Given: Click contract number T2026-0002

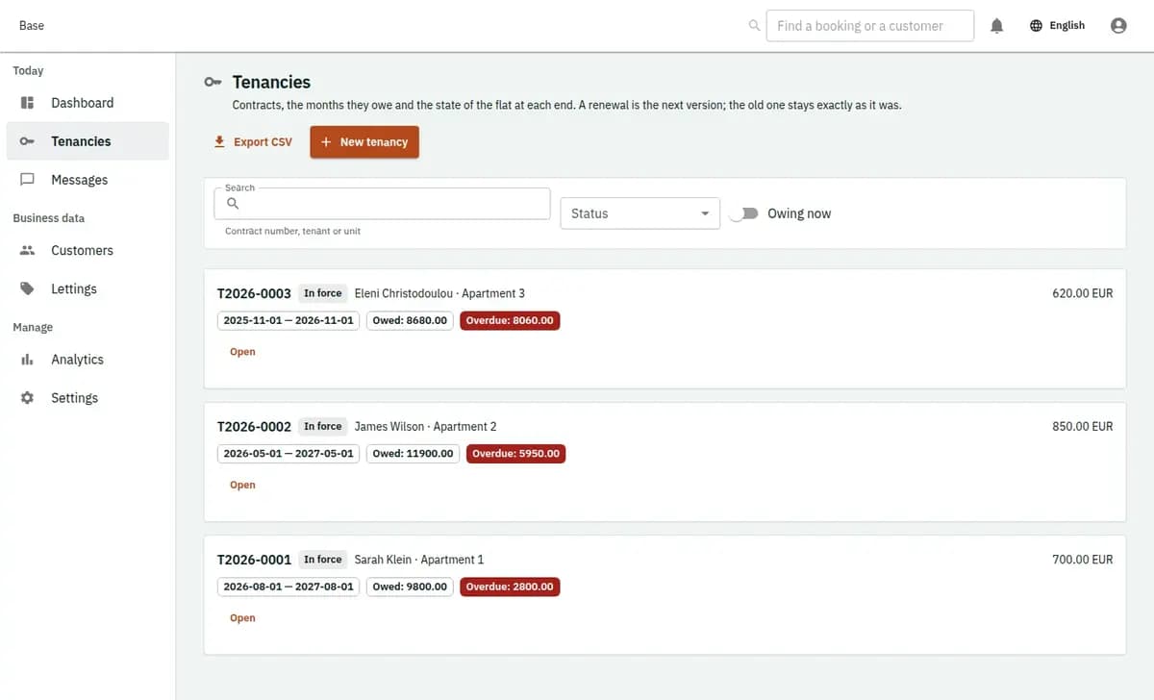Looking at the screenshot, I should (254, 427).
